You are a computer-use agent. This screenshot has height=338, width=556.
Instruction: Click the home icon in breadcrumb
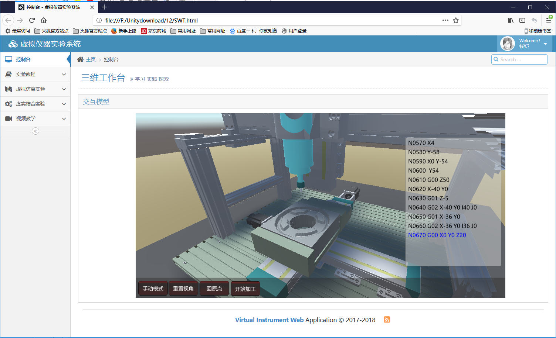[x=80, y=59]
